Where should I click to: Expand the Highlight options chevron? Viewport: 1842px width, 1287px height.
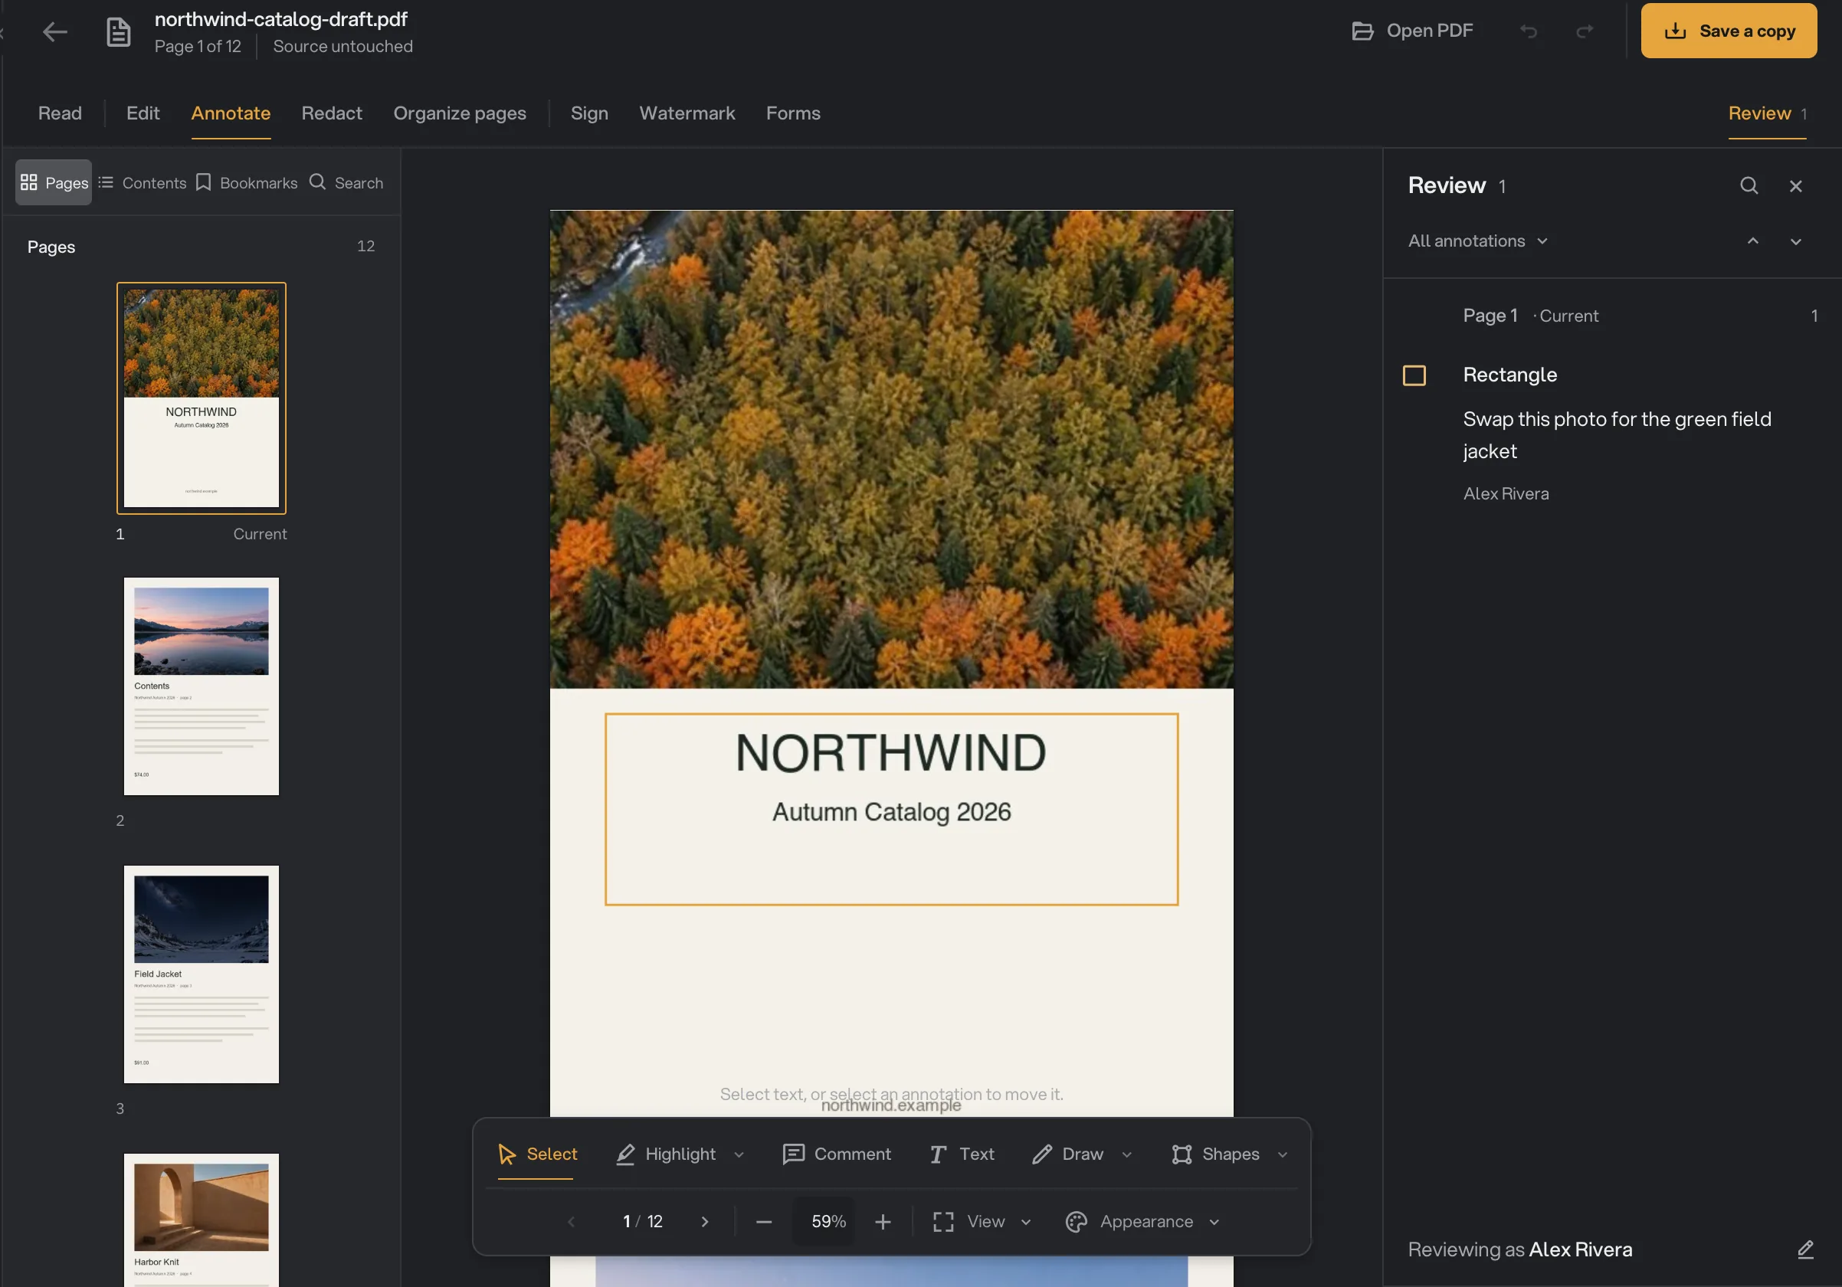(739, 1154)
